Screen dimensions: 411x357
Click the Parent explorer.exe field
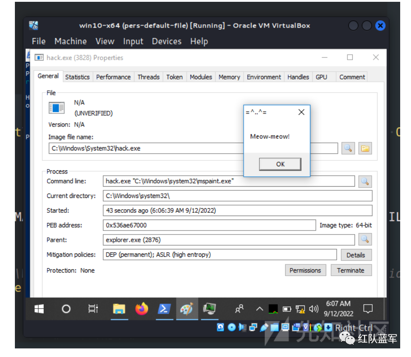point(229,240)
